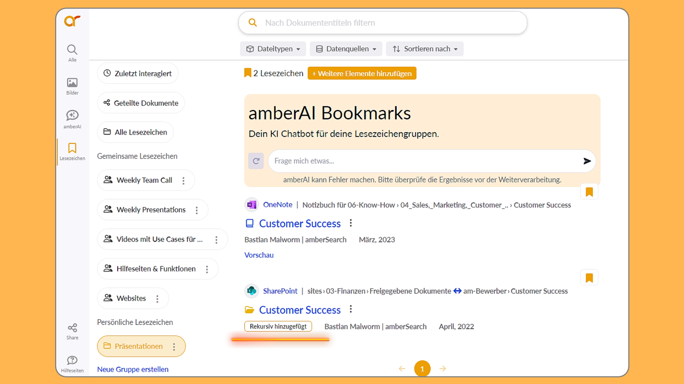684x384 pixels.
Task: Open the Datenquellen dropdown
Action: (346, 49)
